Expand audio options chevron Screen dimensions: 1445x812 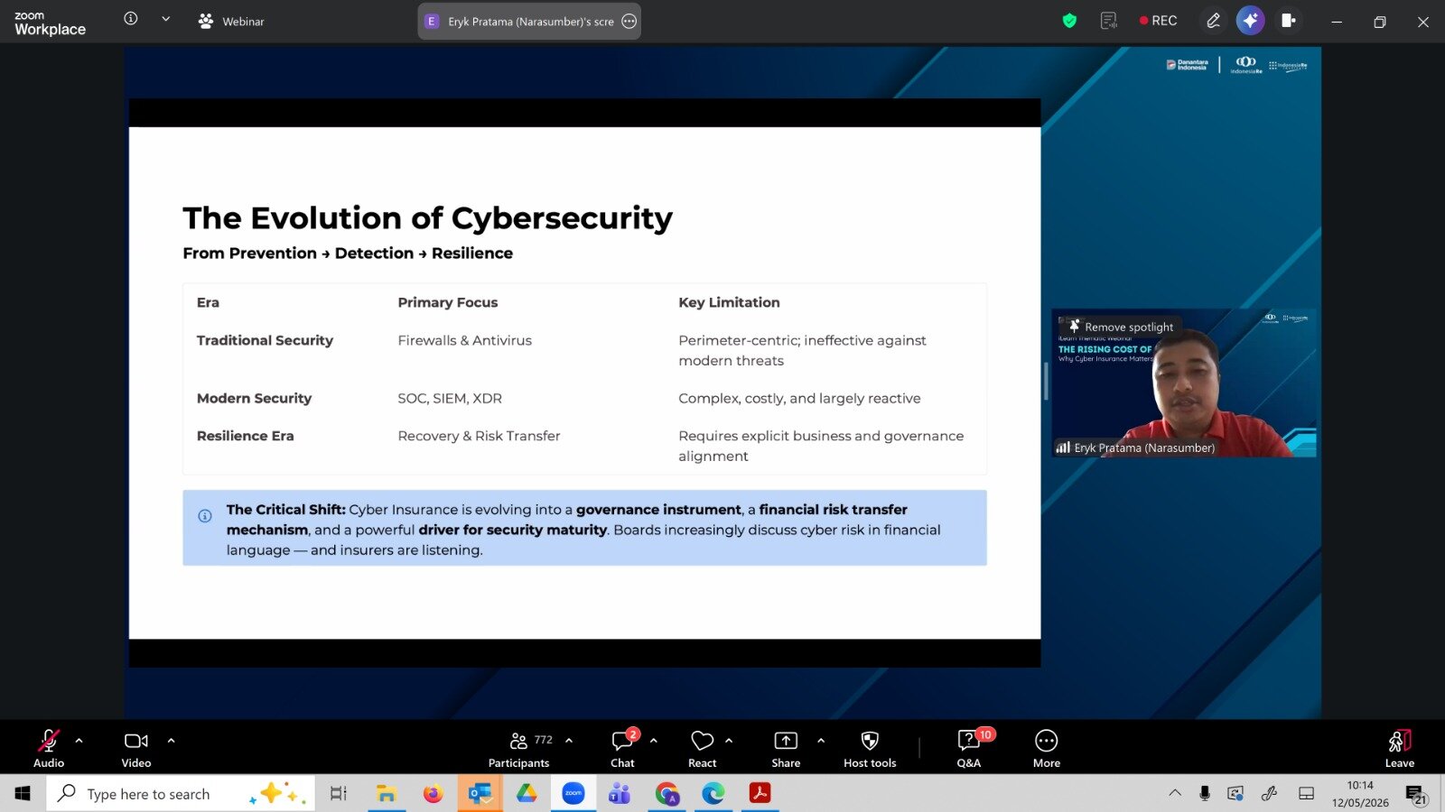(x=79, y=741)
